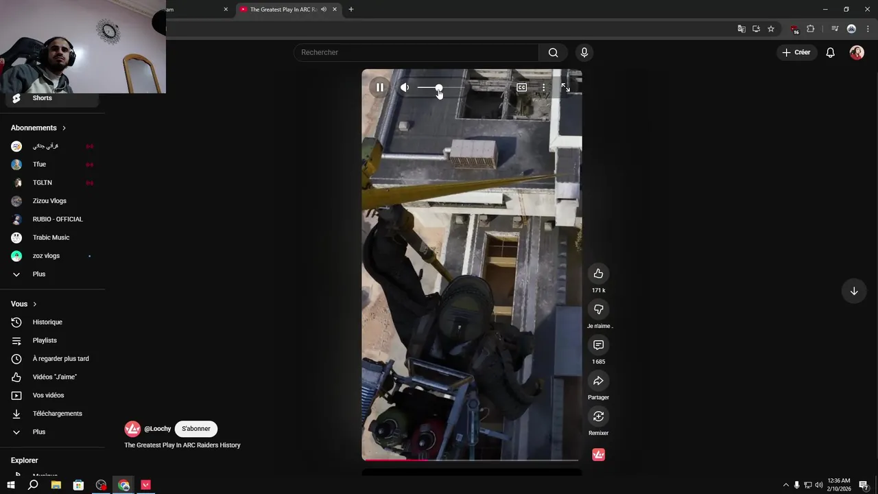
Task: Seek using the red Shorts progress bar
Action: tap(472, 460)
